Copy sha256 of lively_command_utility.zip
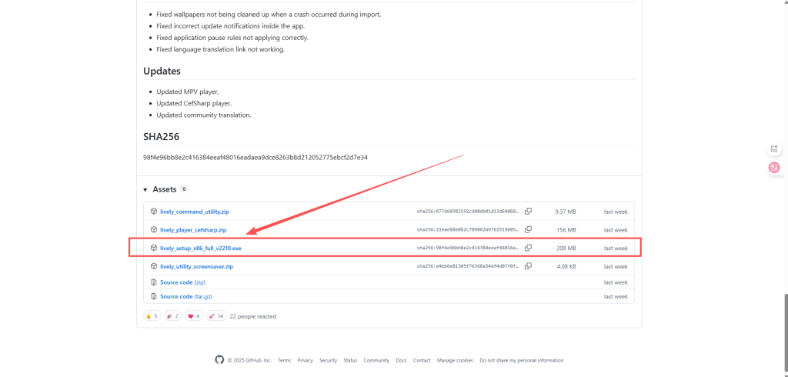The height and width of the screenshot is (377, 788). pos(528,212)
